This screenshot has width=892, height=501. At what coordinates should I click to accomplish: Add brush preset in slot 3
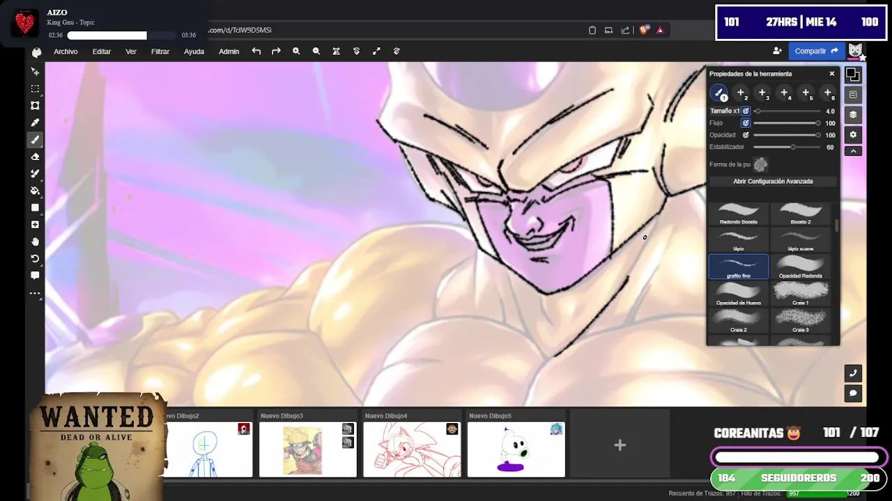click(762, 93)
